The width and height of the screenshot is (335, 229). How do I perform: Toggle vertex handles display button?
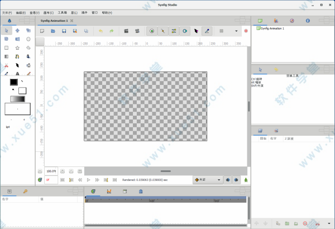pos(163,31)
